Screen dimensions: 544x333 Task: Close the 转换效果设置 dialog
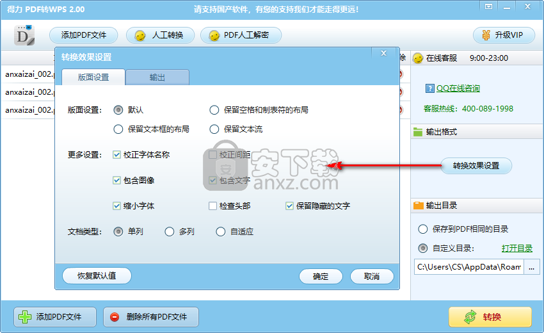coord(383,53)
